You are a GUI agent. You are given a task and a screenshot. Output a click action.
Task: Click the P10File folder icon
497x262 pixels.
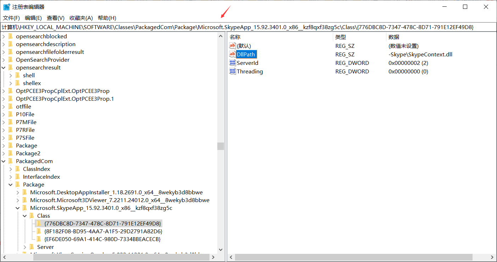(x=10, y=114)
